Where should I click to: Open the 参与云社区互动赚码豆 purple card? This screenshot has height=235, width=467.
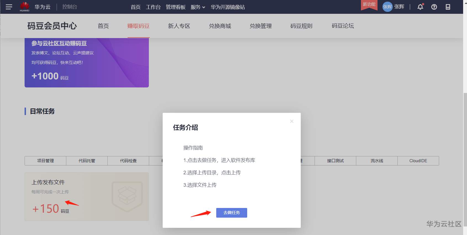(87, 63)
